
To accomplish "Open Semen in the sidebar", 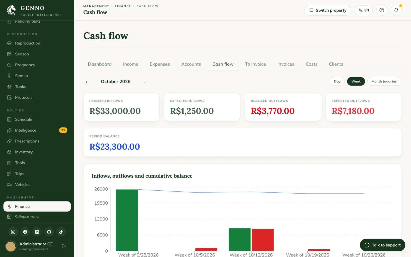I will pyautogui.click(x=37, y=76).
